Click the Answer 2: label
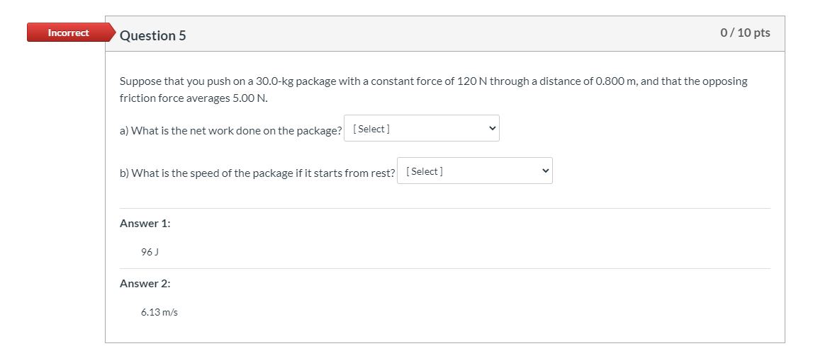 (145, 283)
